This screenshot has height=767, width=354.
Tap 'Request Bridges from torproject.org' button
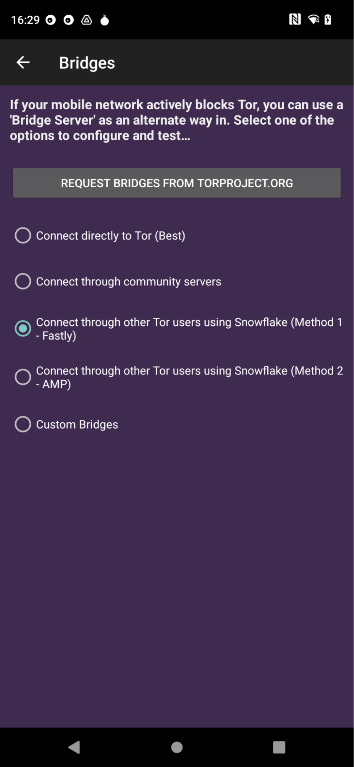point(177,183)
